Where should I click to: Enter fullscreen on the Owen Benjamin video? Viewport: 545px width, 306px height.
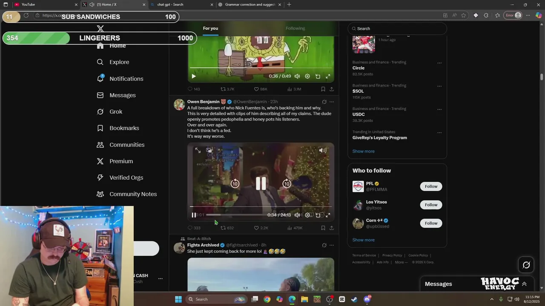328,215
